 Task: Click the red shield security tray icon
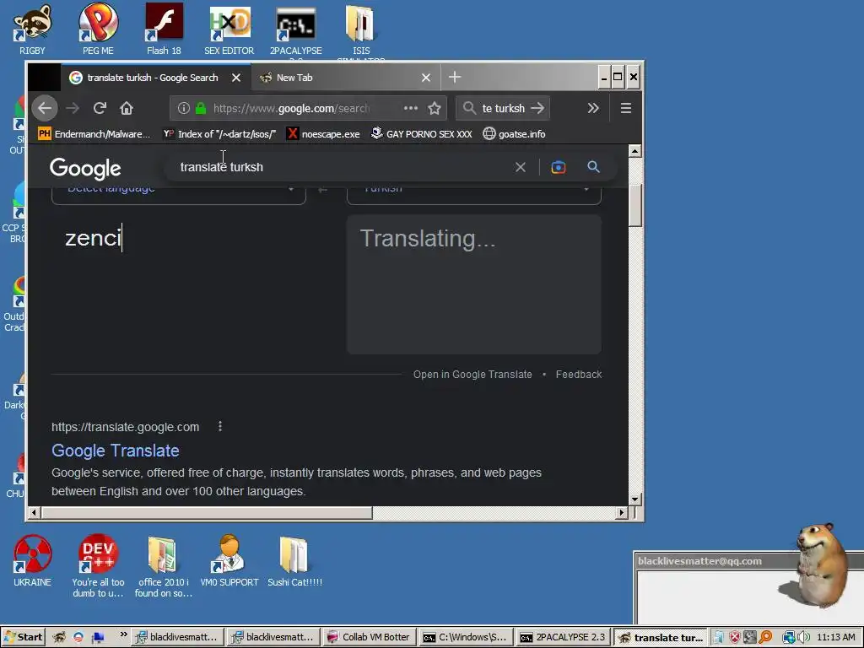(x=734, y=637)
